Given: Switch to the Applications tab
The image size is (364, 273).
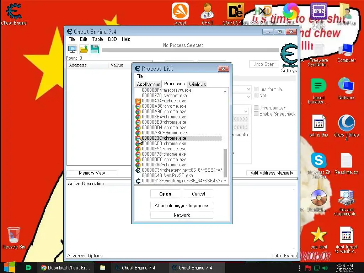Looking at the screenshot, I should point(148,84).
